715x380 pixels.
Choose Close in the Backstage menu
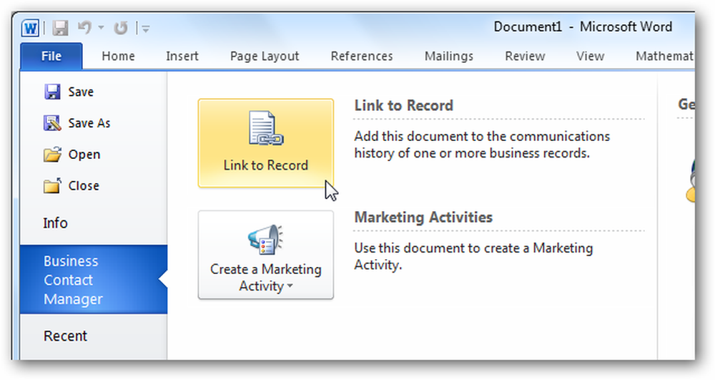84,185
